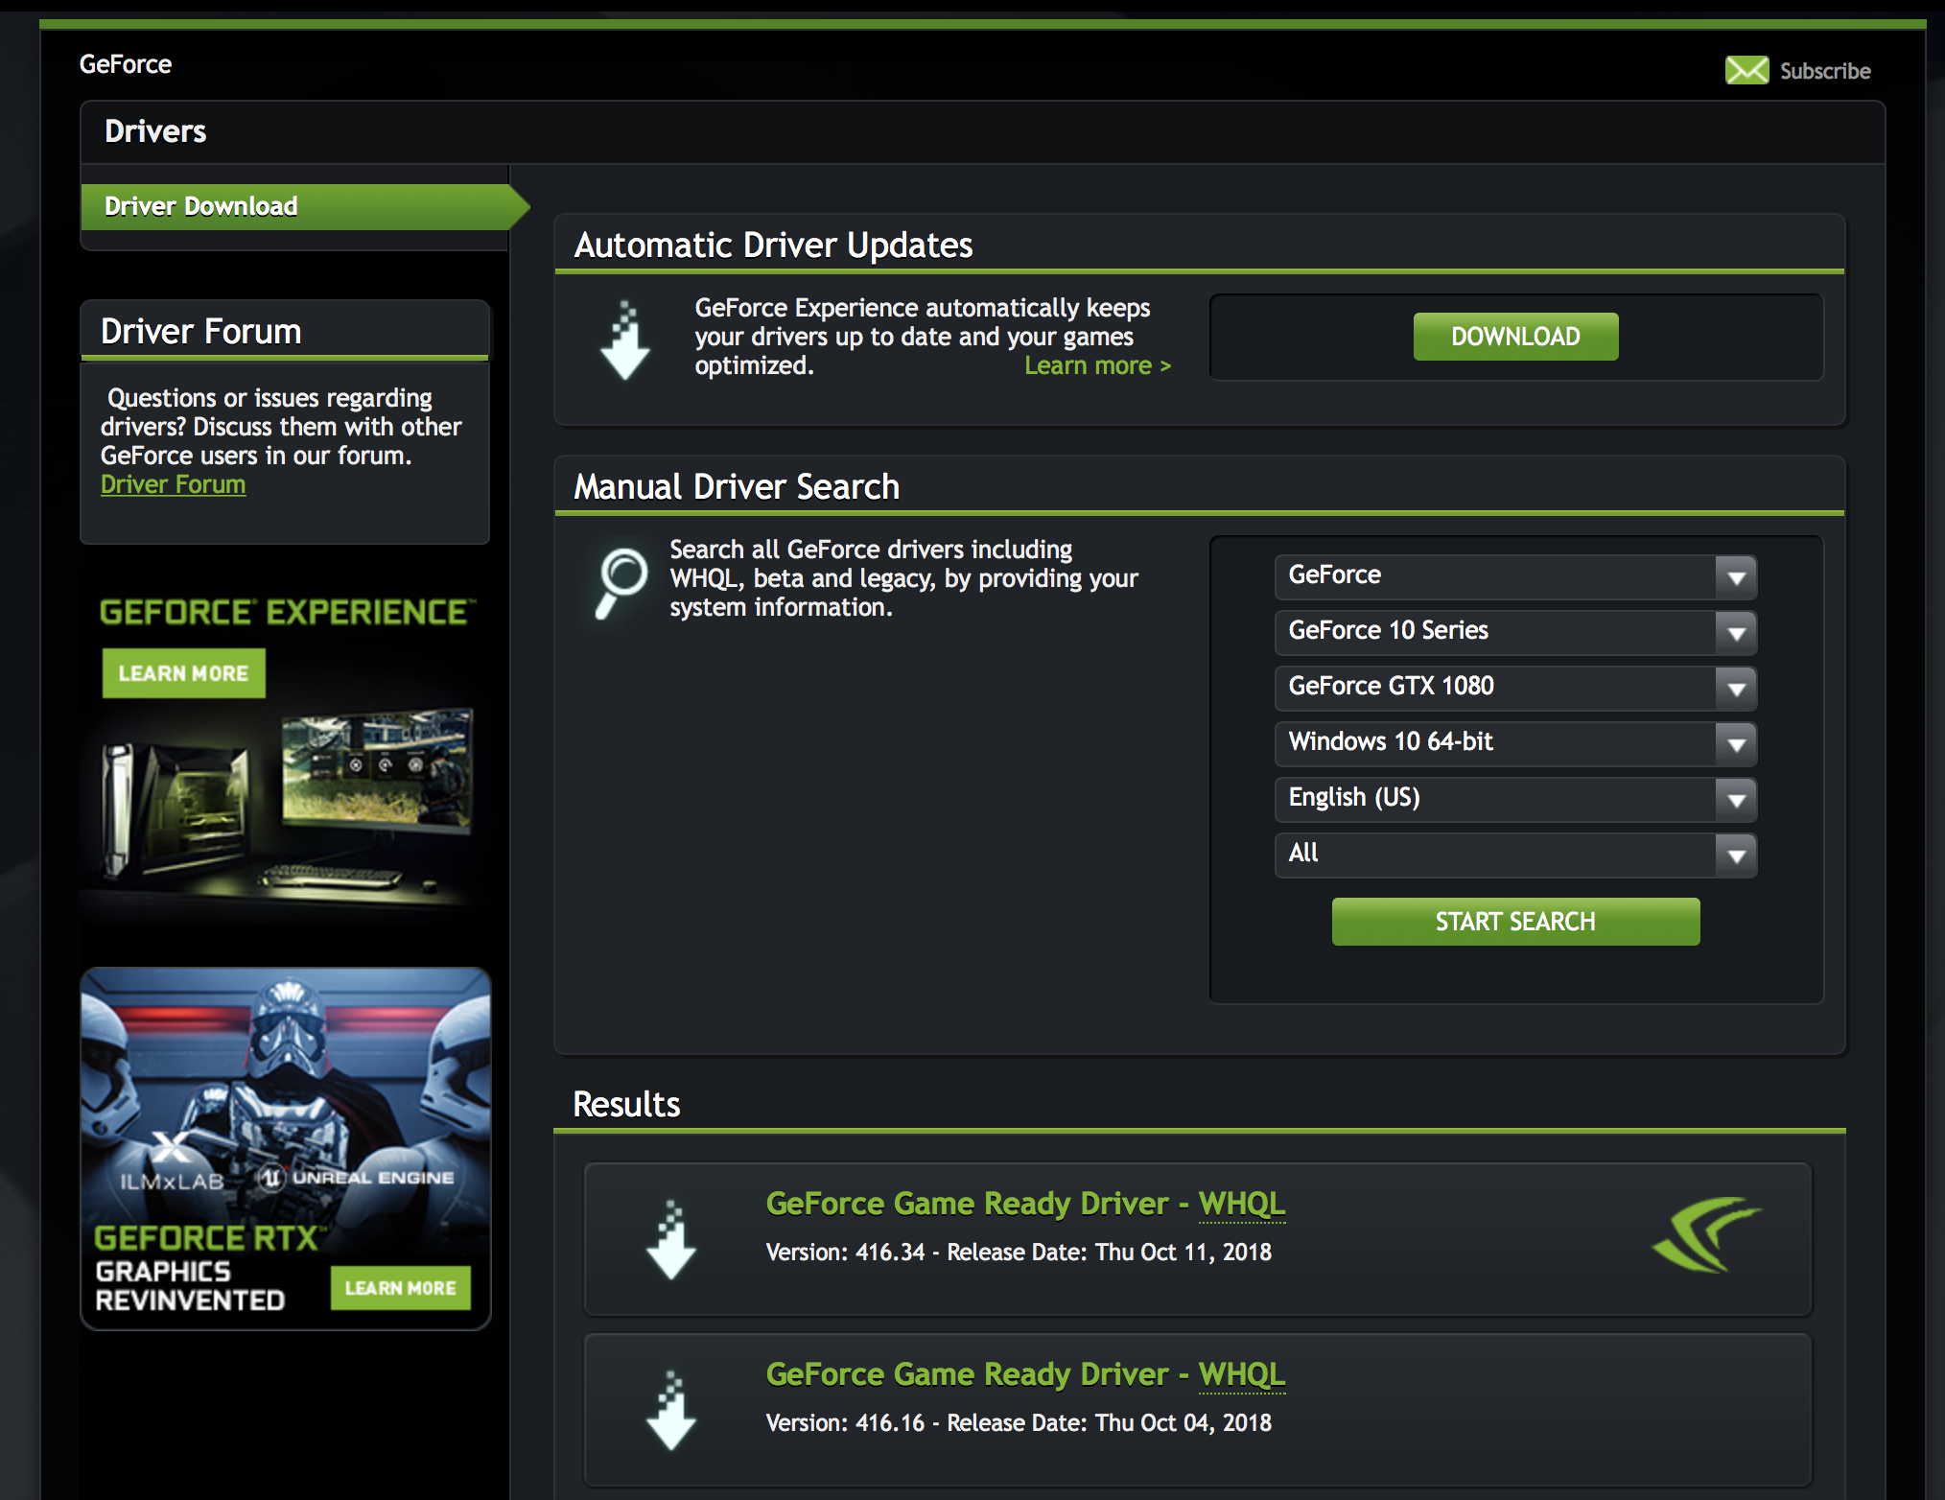
Task: Click the Subscribe envelope icon
Action: (x=1746, y=70)
